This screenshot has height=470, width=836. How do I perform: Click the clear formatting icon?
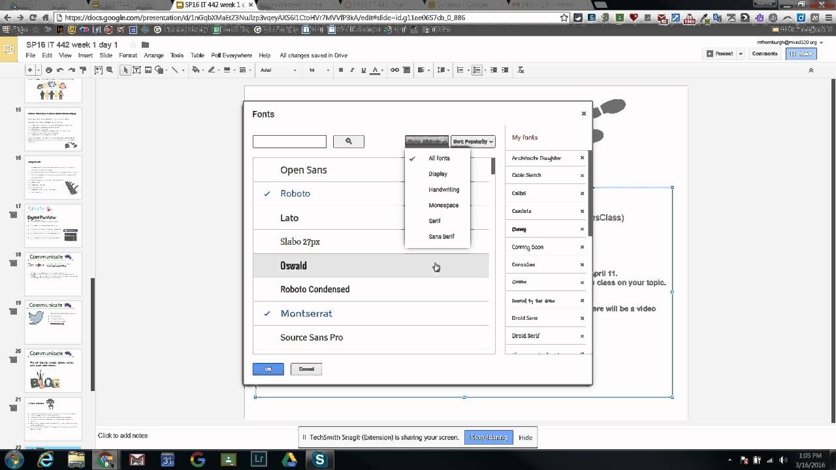click(521, 70)
